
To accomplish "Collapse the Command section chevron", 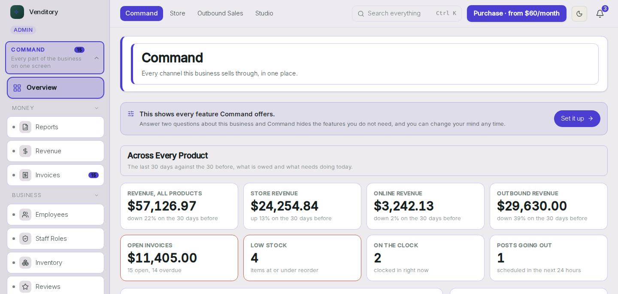I will pos(97,58).
